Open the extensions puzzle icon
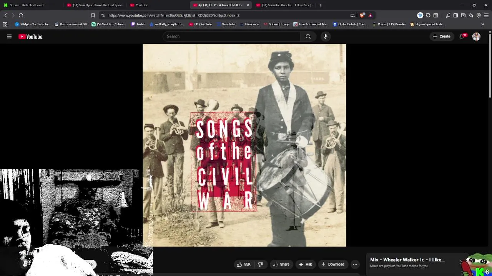This screenshot has height=276, width=492. (x=428, y=15)
